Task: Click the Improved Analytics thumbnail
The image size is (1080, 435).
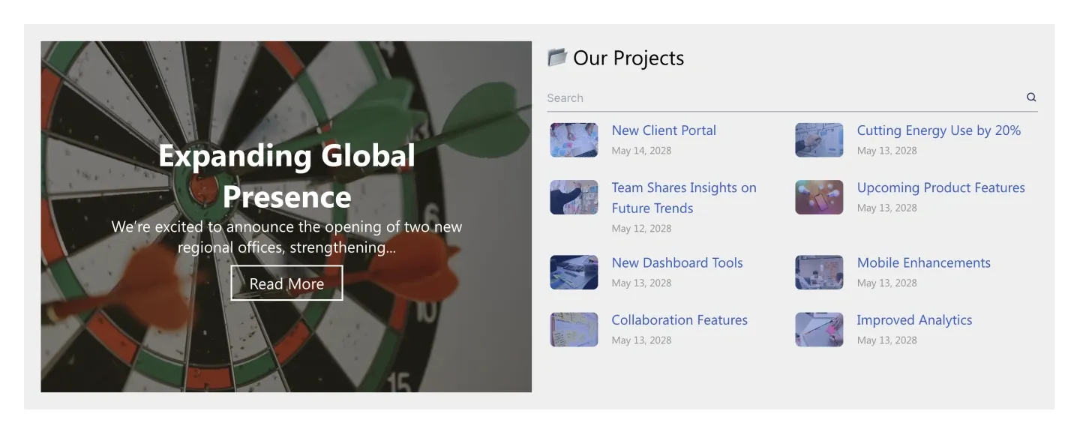Action: pyautogui.click(x=819, y=329)
